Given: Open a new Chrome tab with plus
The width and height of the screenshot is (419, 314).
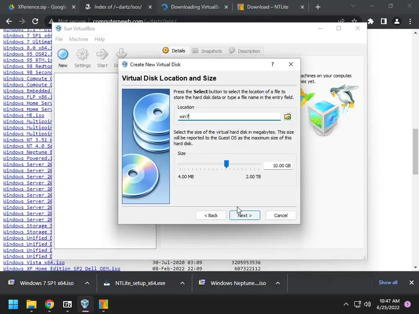Looking at the screenshot, I should [318, 7].
